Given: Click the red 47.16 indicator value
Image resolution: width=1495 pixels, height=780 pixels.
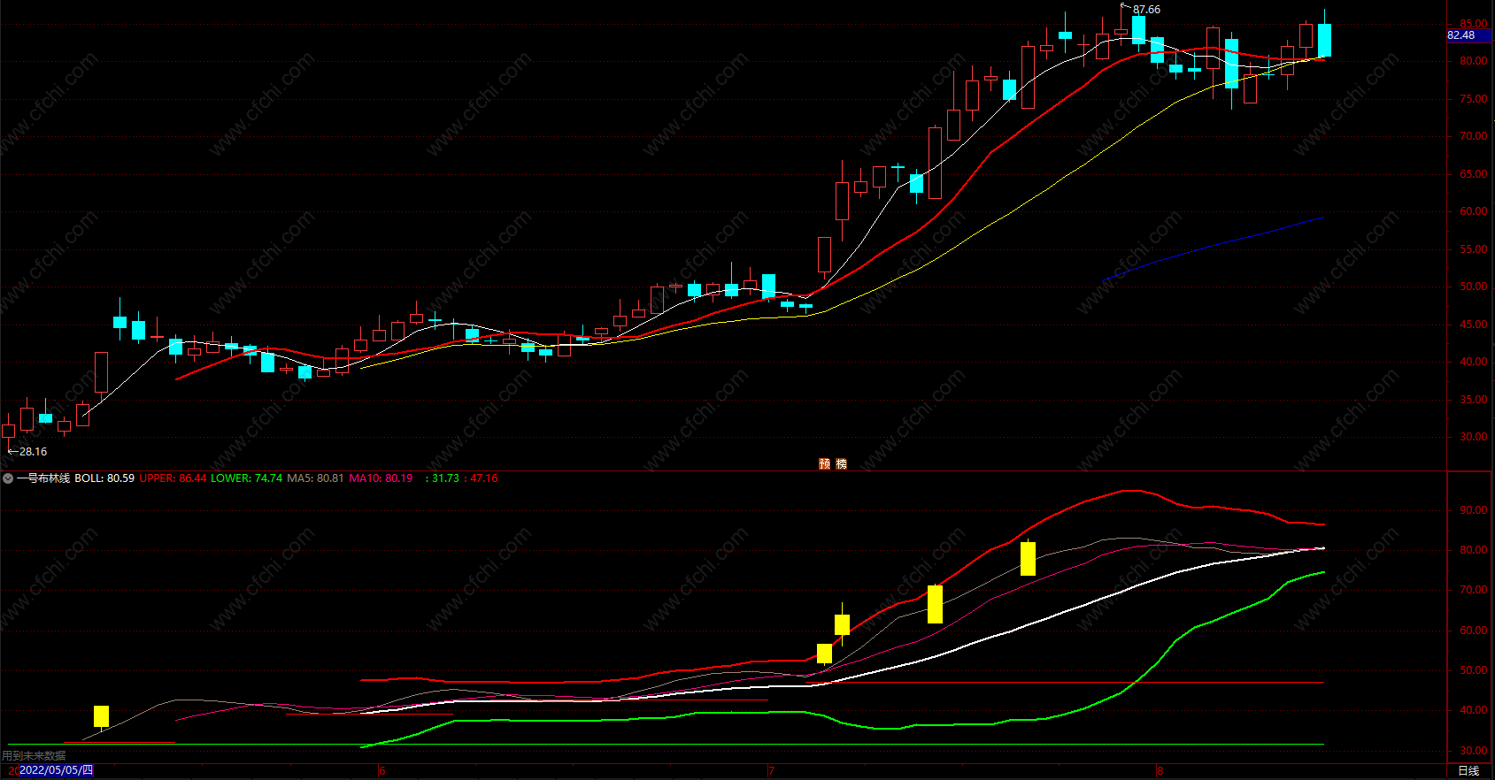Looking at the screenshot, I should click(483, 478).
